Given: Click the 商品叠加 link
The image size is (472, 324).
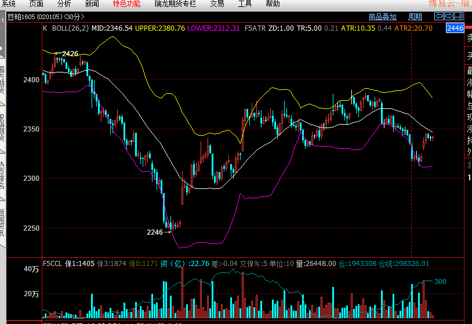Looking at the screenshot, I should (x=383, y=17).
